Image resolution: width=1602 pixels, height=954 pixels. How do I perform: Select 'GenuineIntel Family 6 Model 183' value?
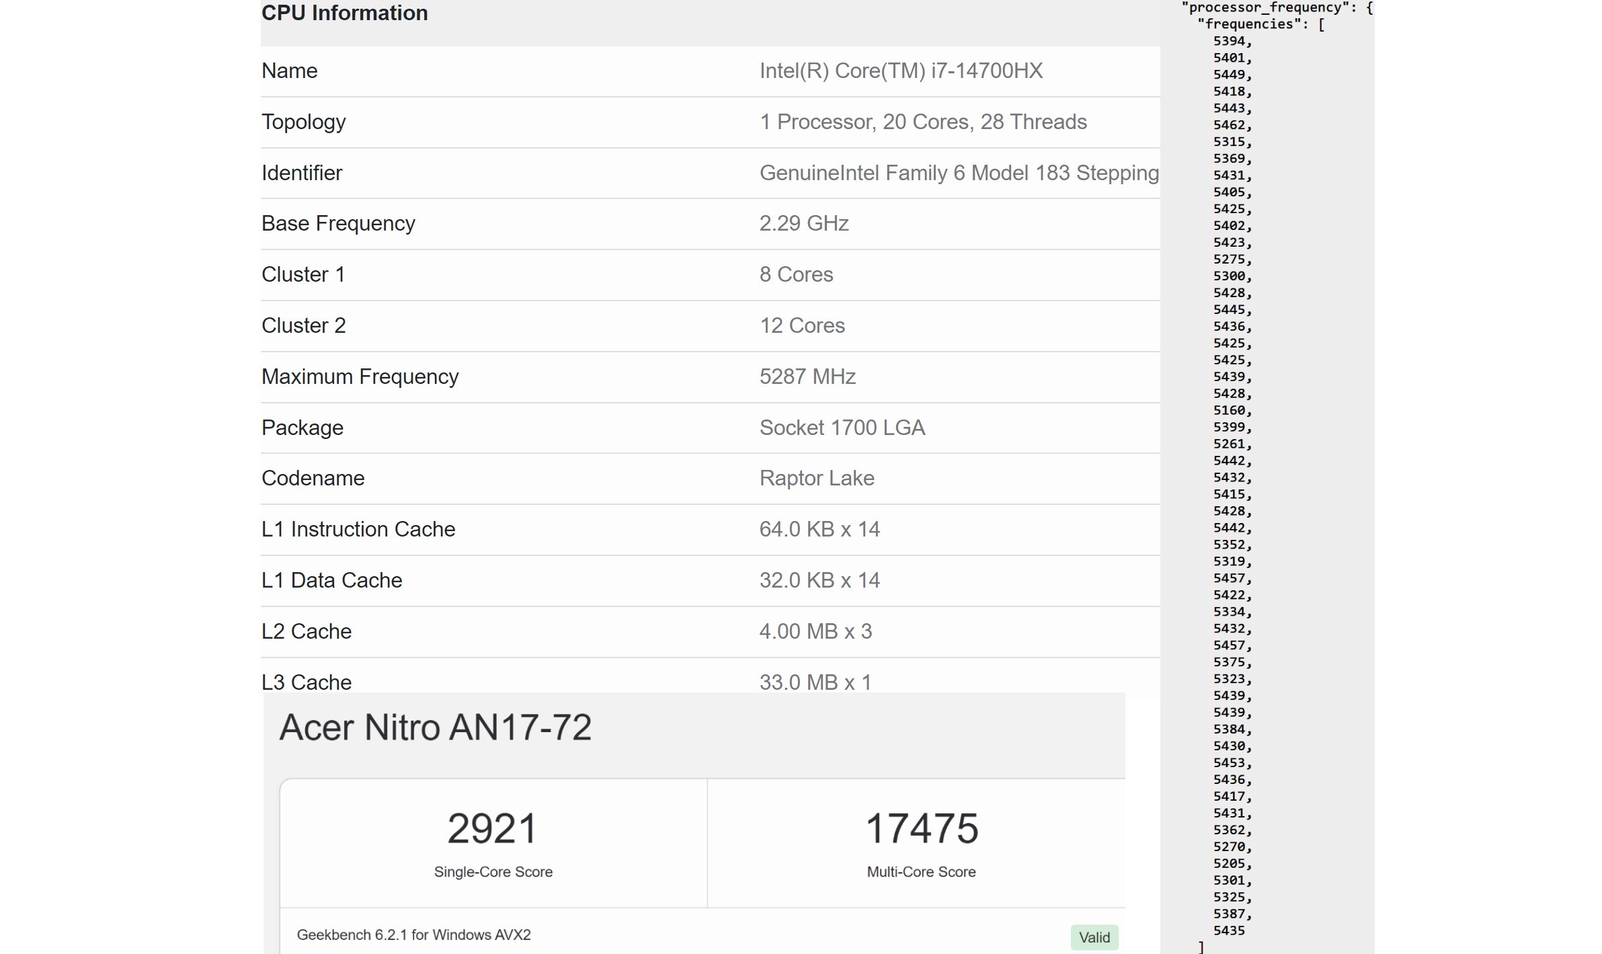coord(914,173)
